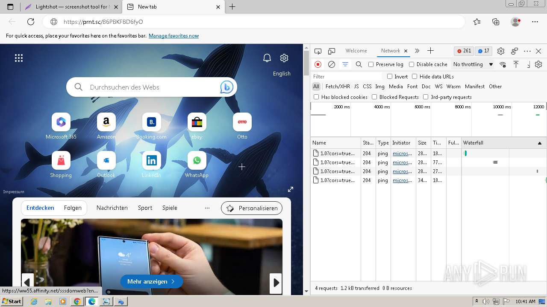Check Hide data URLs checkbox
The image size is (547, 307).
(415, 76)
